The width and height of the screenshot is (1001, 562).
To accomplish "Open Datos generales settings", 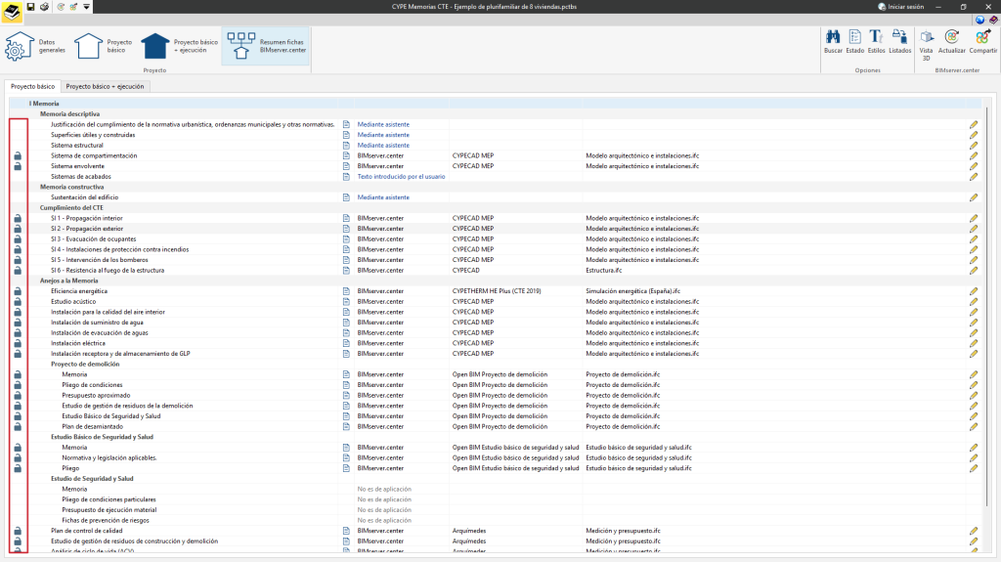I will pos(35,46).
